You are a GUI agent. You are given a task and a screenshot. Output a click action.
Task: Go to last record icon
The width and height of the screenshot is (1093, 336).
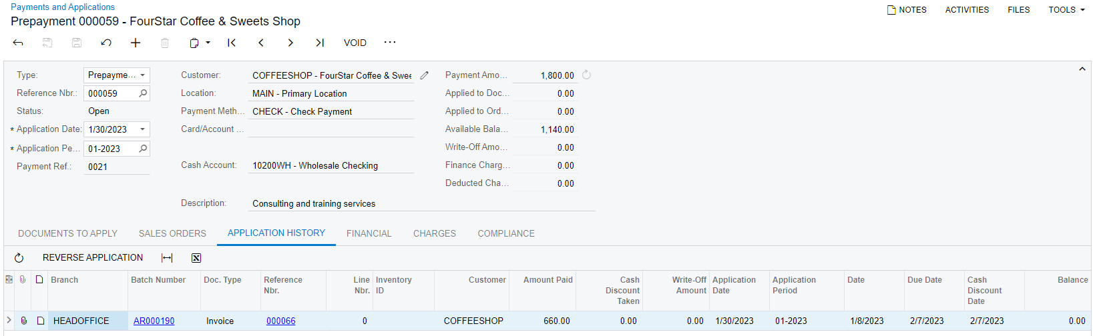tap(320, 43)
